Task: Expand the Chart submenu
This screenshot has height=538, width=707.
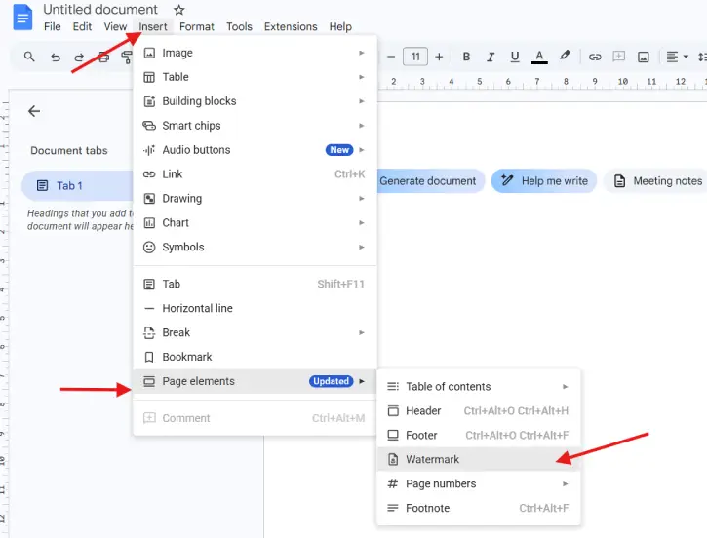Action: 255,223
